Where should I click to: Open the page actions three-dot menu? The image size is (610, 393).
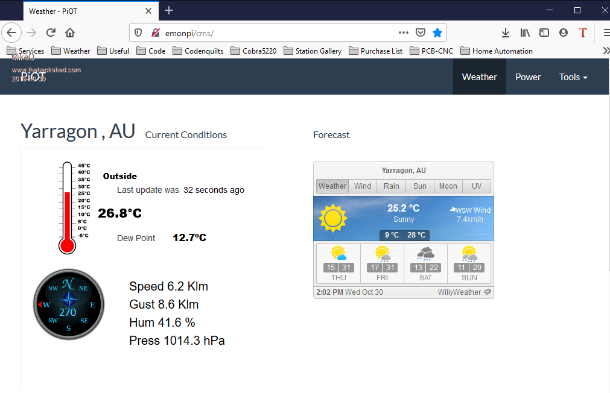(404, 33)
